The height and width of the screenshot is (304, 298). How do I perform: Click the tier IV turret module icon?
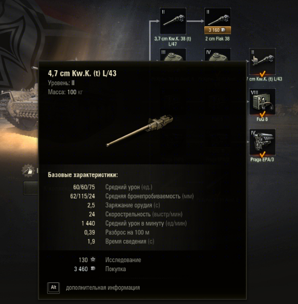point(218,54)
